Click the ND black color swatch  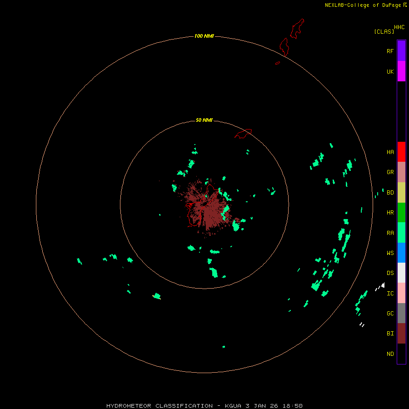coord(401,354)
